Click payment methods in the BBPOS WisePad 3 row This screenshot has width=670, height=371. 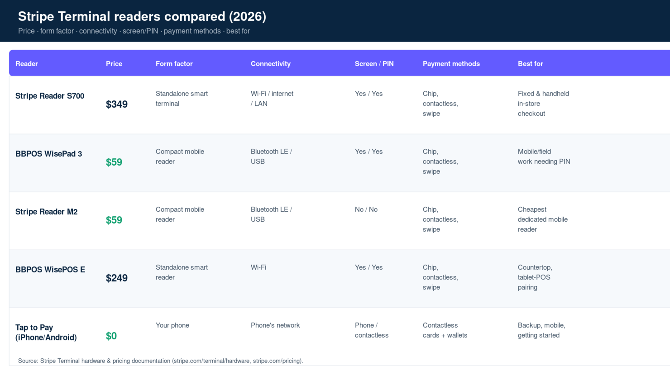440,162
